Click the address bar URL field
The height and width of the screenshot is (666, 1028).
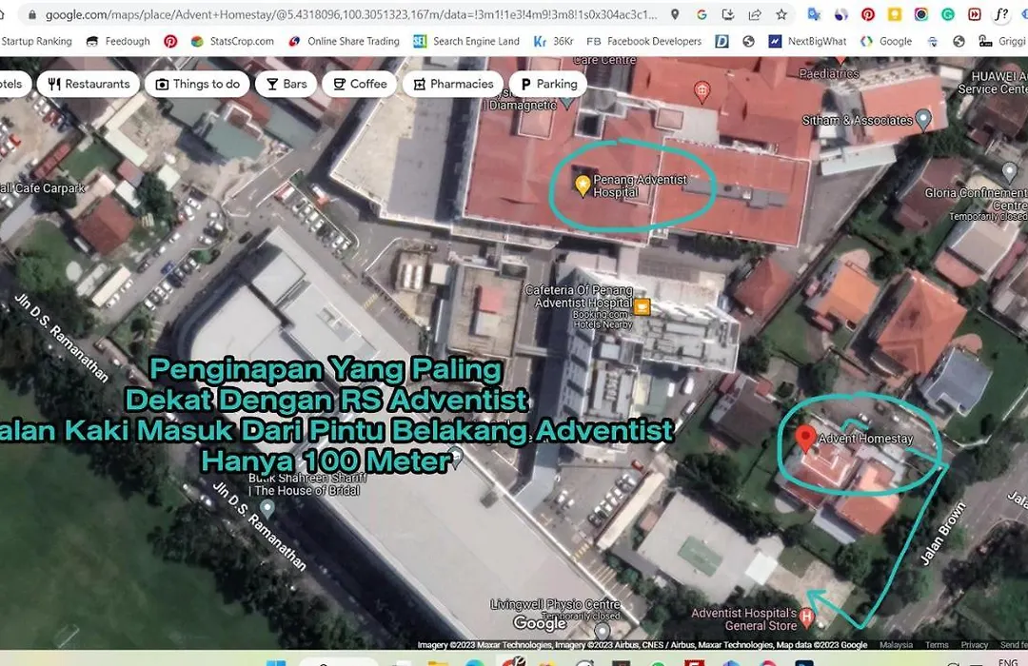(350, 14)
